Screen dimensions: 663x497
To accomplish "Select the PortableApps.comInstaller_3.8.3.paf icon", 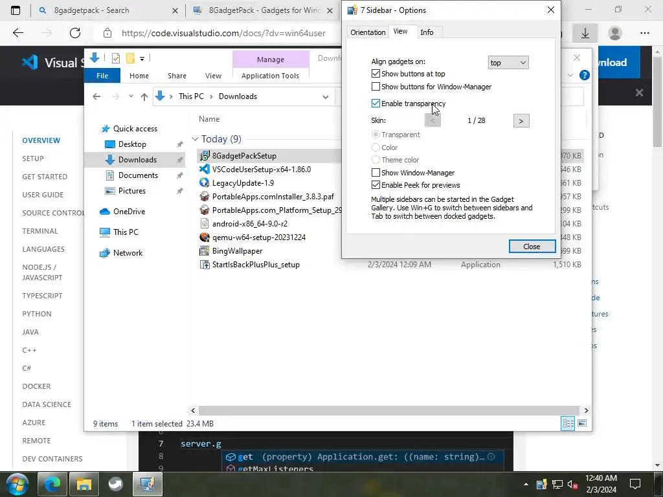I will (205, 197).
